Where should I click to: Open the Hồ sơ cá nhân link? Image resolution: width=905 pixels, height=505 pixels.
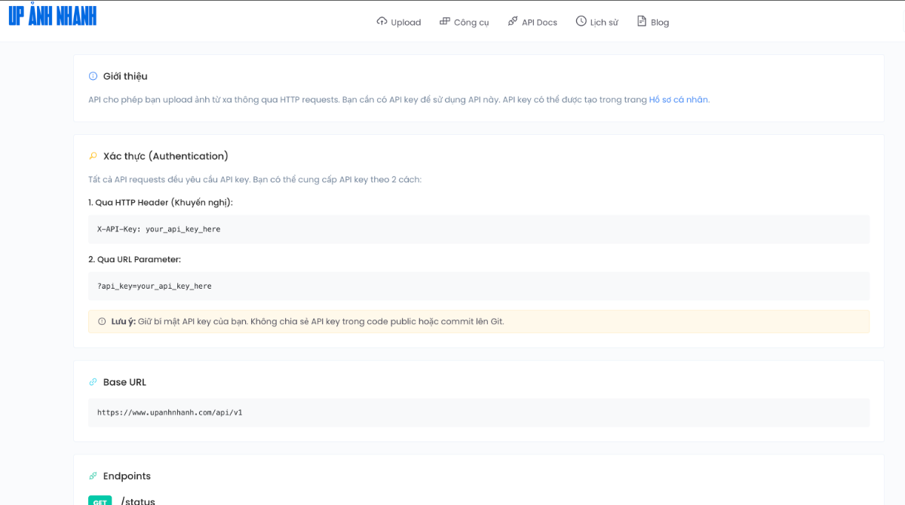(678, 99)
